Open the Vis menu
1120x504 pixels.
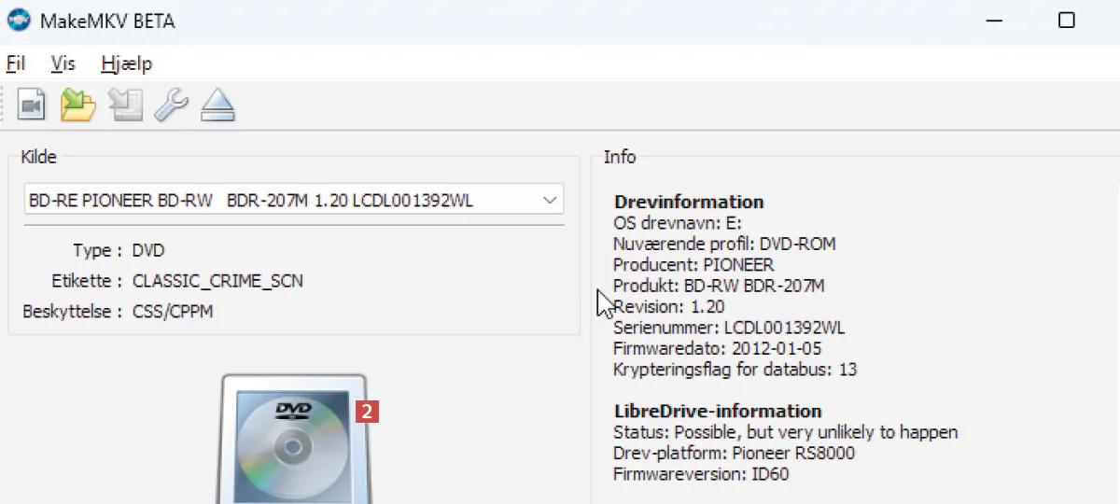point(63,63)
